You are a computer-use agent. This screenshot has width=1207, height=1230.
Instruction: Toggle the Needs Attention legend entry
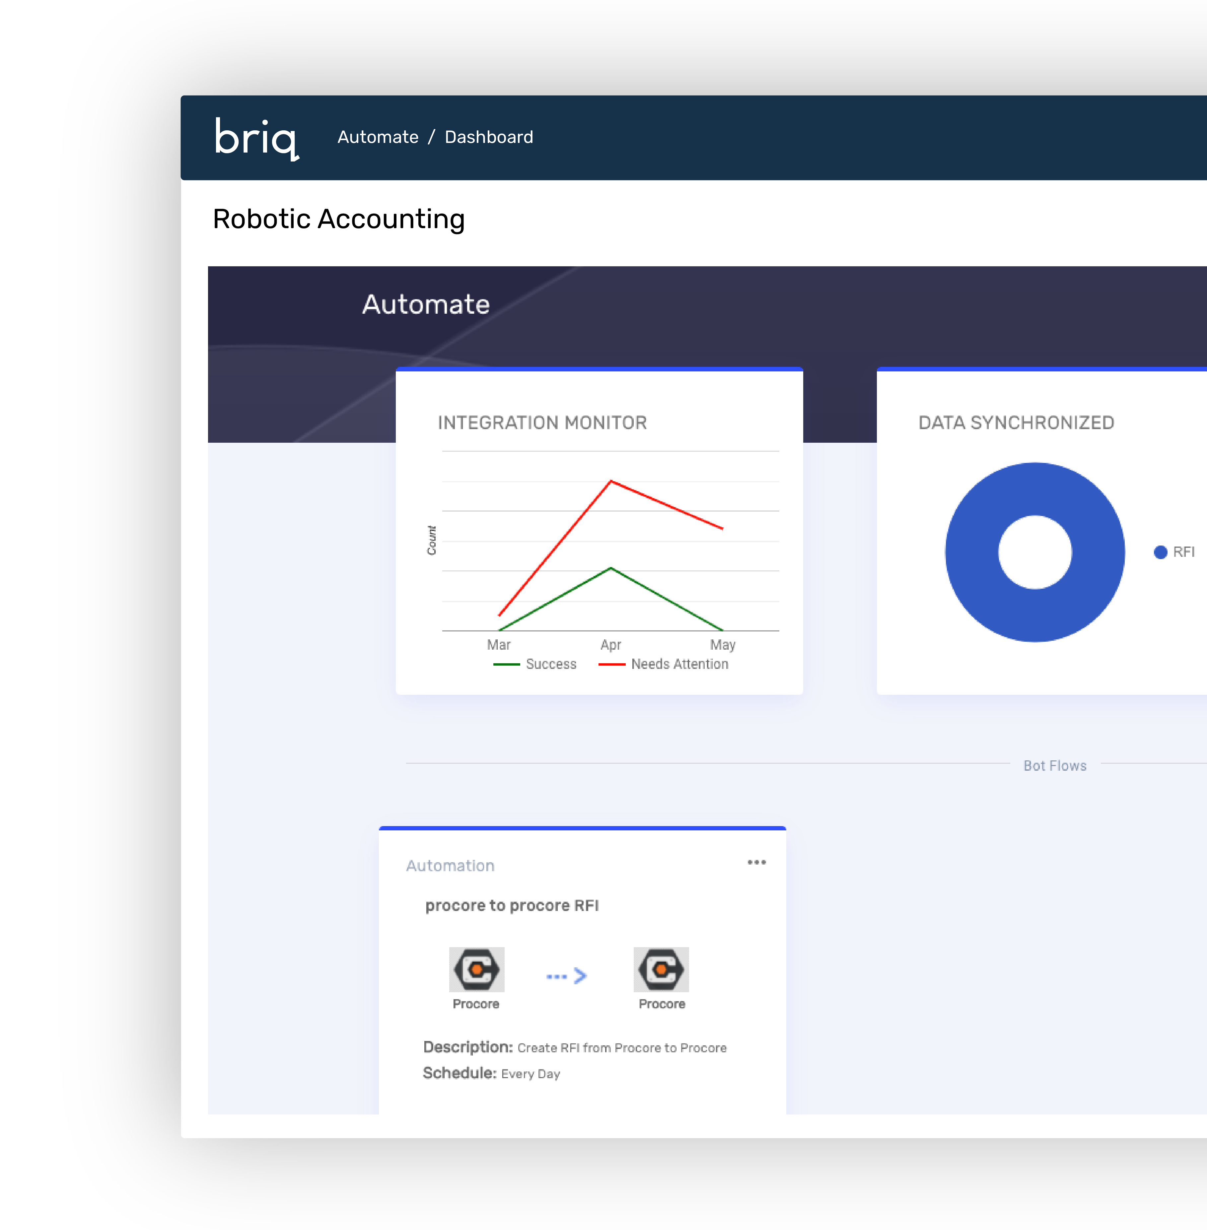[664, 664]
